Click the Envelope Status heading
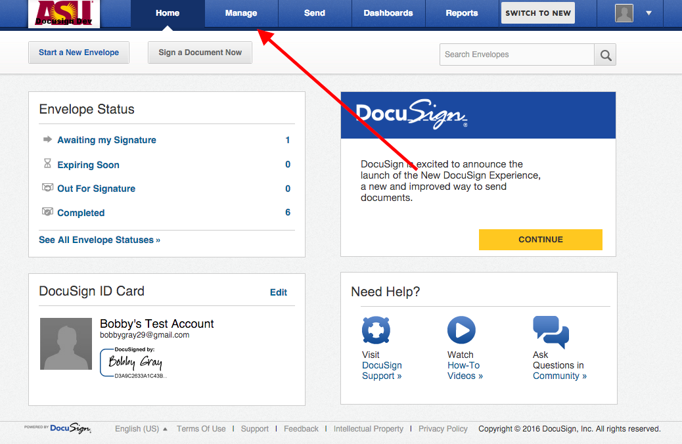Image resolution: width=682 pixels, height=444 pixels. coord(87,109)
